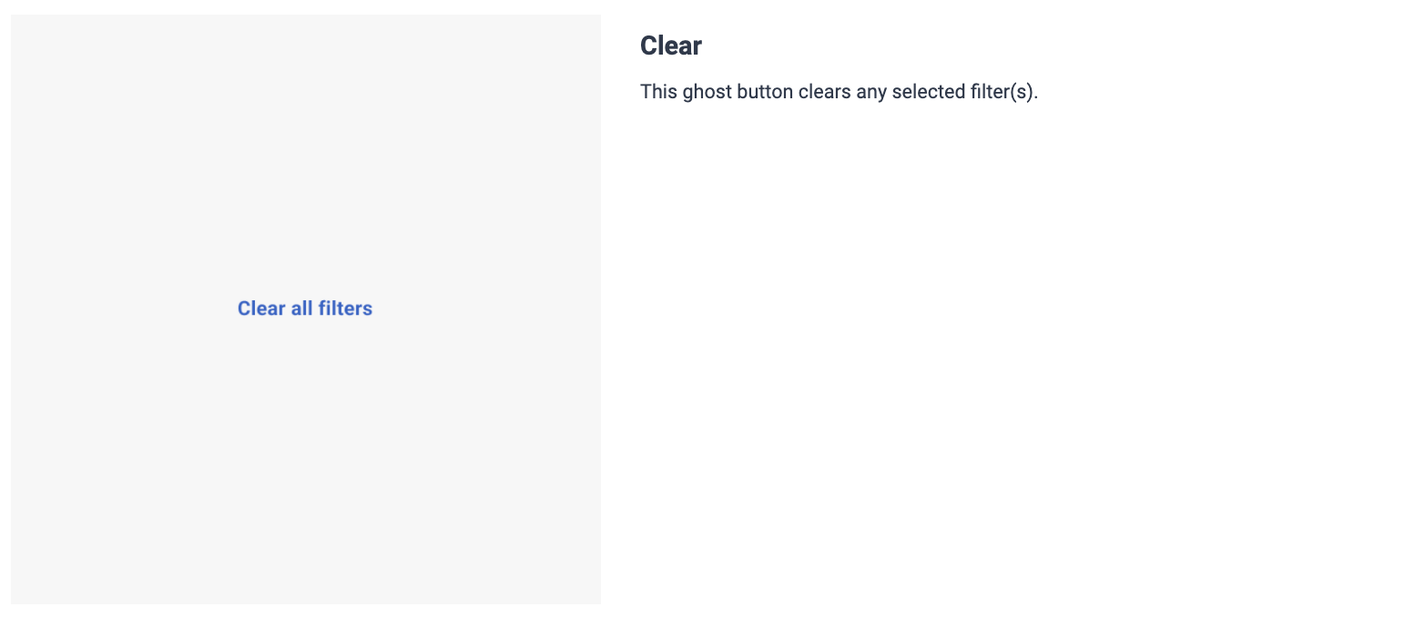Click the word "filters" in the blue button
This screenshot has height=617, width=1415.
(x=345, y=308)
